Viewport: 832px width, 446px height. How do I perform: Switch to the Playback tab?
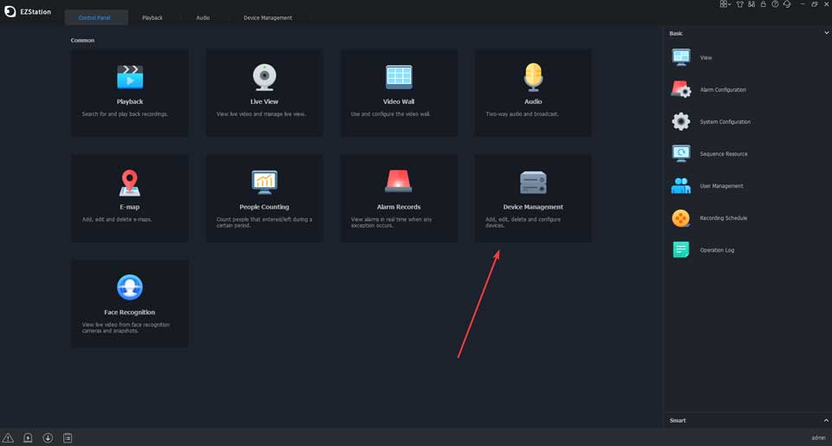coord(153,17)
